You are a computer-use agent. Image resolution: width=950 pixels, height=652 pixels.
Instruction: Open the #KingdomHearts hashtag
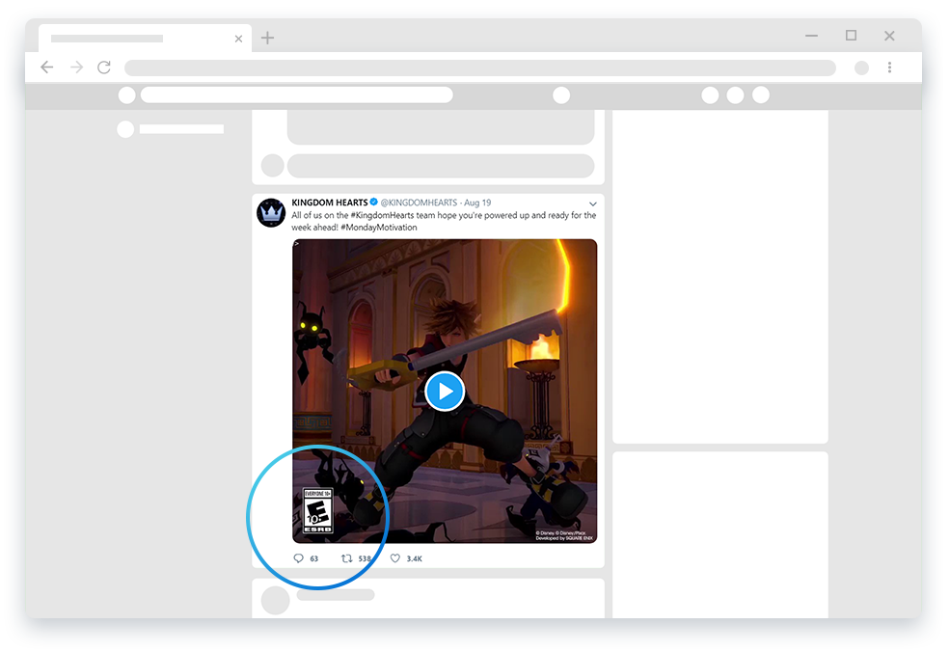(382, 215)
